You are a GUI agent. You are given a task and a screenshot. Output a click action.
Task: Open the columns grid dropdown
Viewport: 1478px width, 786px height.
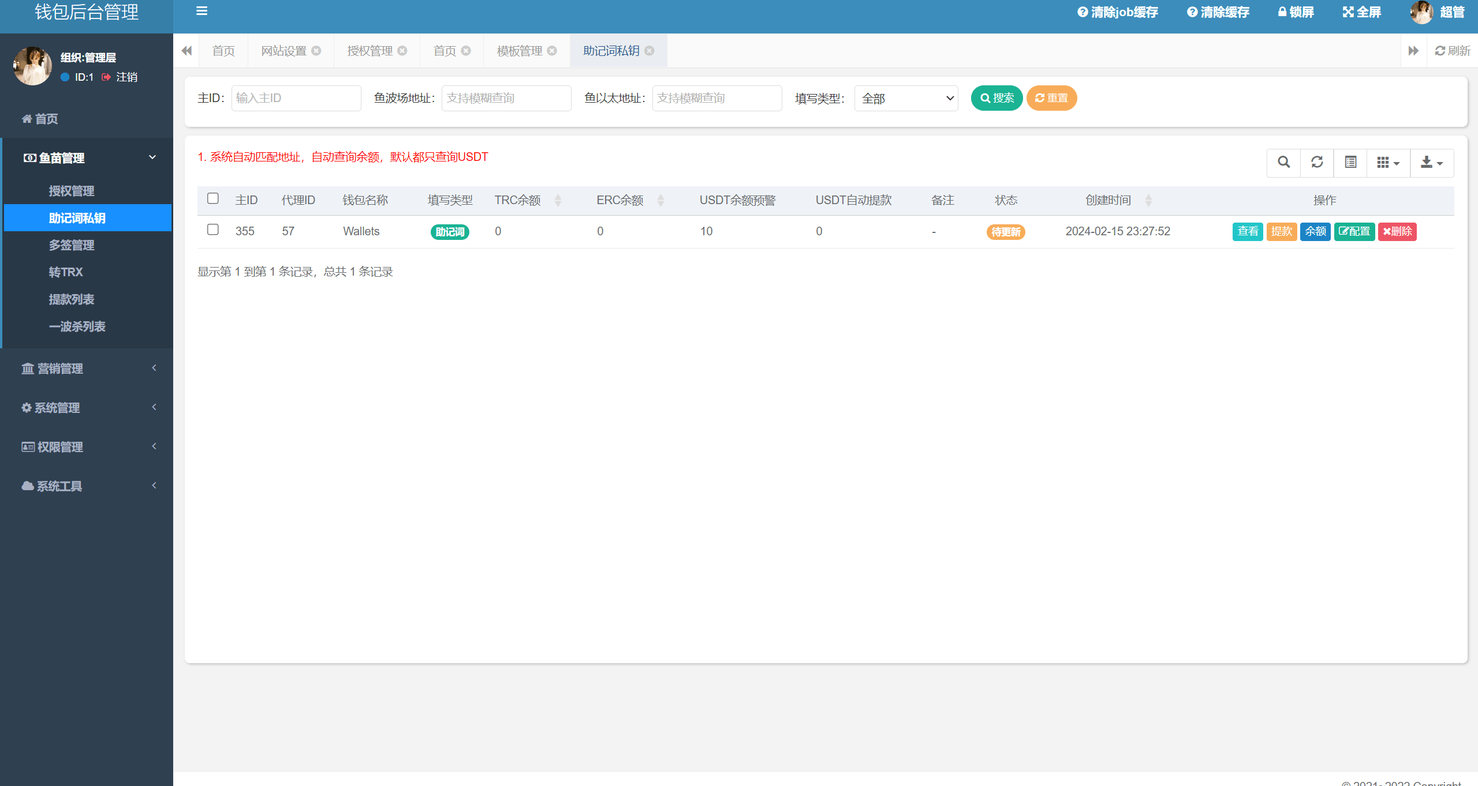tap(1388, 163)
